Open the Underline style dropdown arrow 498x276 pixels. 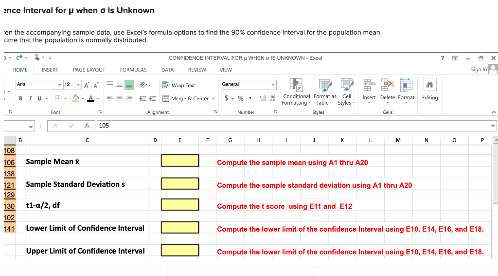point(47,98)
